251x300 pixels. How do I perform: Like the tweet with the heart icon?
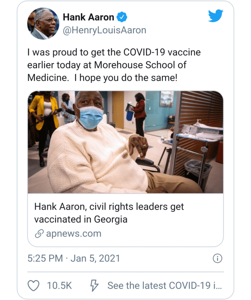[34, 286]
